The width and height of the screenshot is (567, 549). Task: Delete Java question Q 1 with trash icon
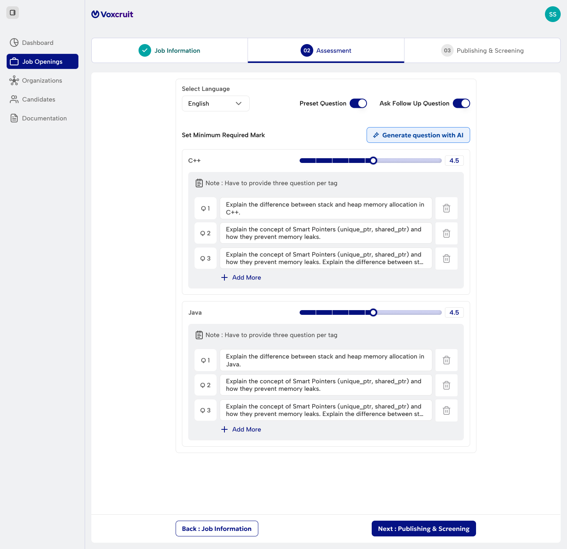tap(447, 360)
